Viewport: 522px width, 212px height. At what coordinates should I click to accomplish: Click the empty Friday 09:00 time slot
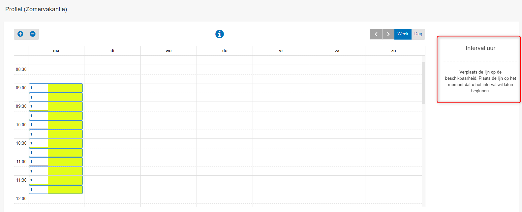pyautogui.click(x=281, y=88)
